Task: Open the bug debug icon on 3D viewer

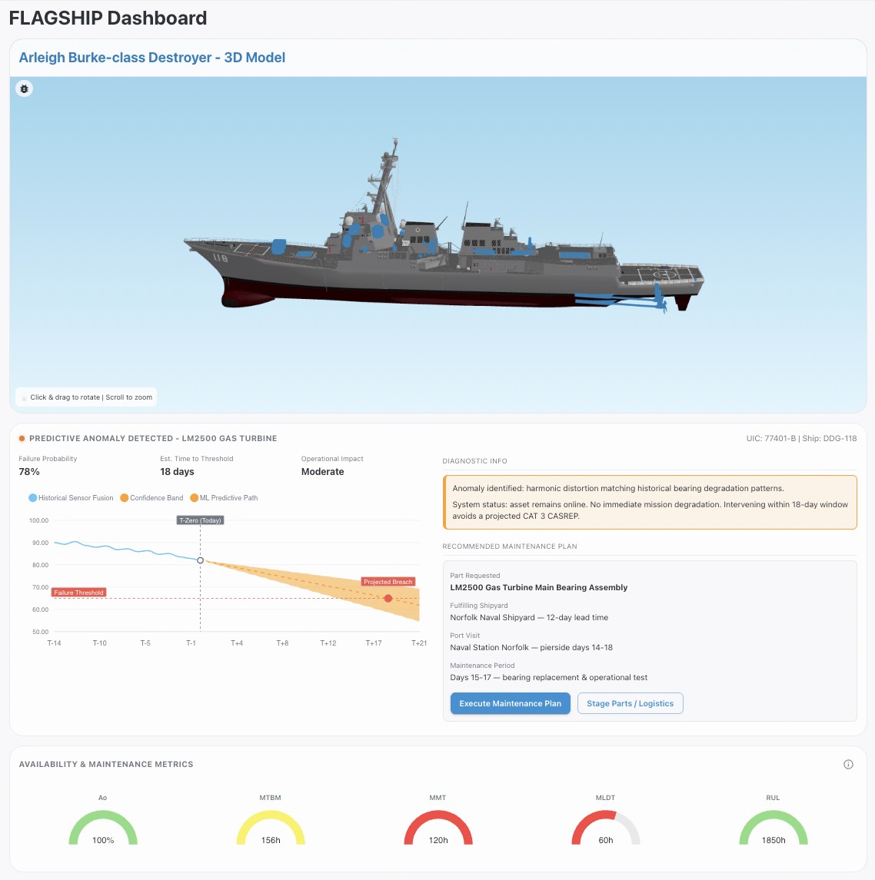Action: tap(24, 88)
